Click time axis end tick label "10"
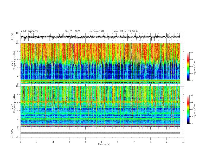This screenshot has width=206, height=159. click(x=183, y=142)
